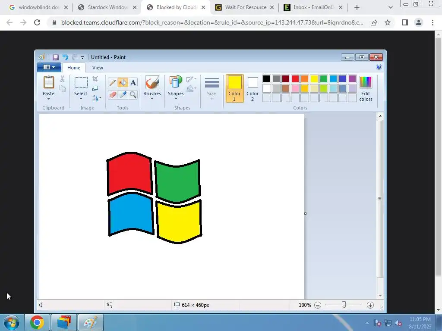Click the Cut scissors icon
This screenshot has width=442, height=331.
[x=62, y=79]
